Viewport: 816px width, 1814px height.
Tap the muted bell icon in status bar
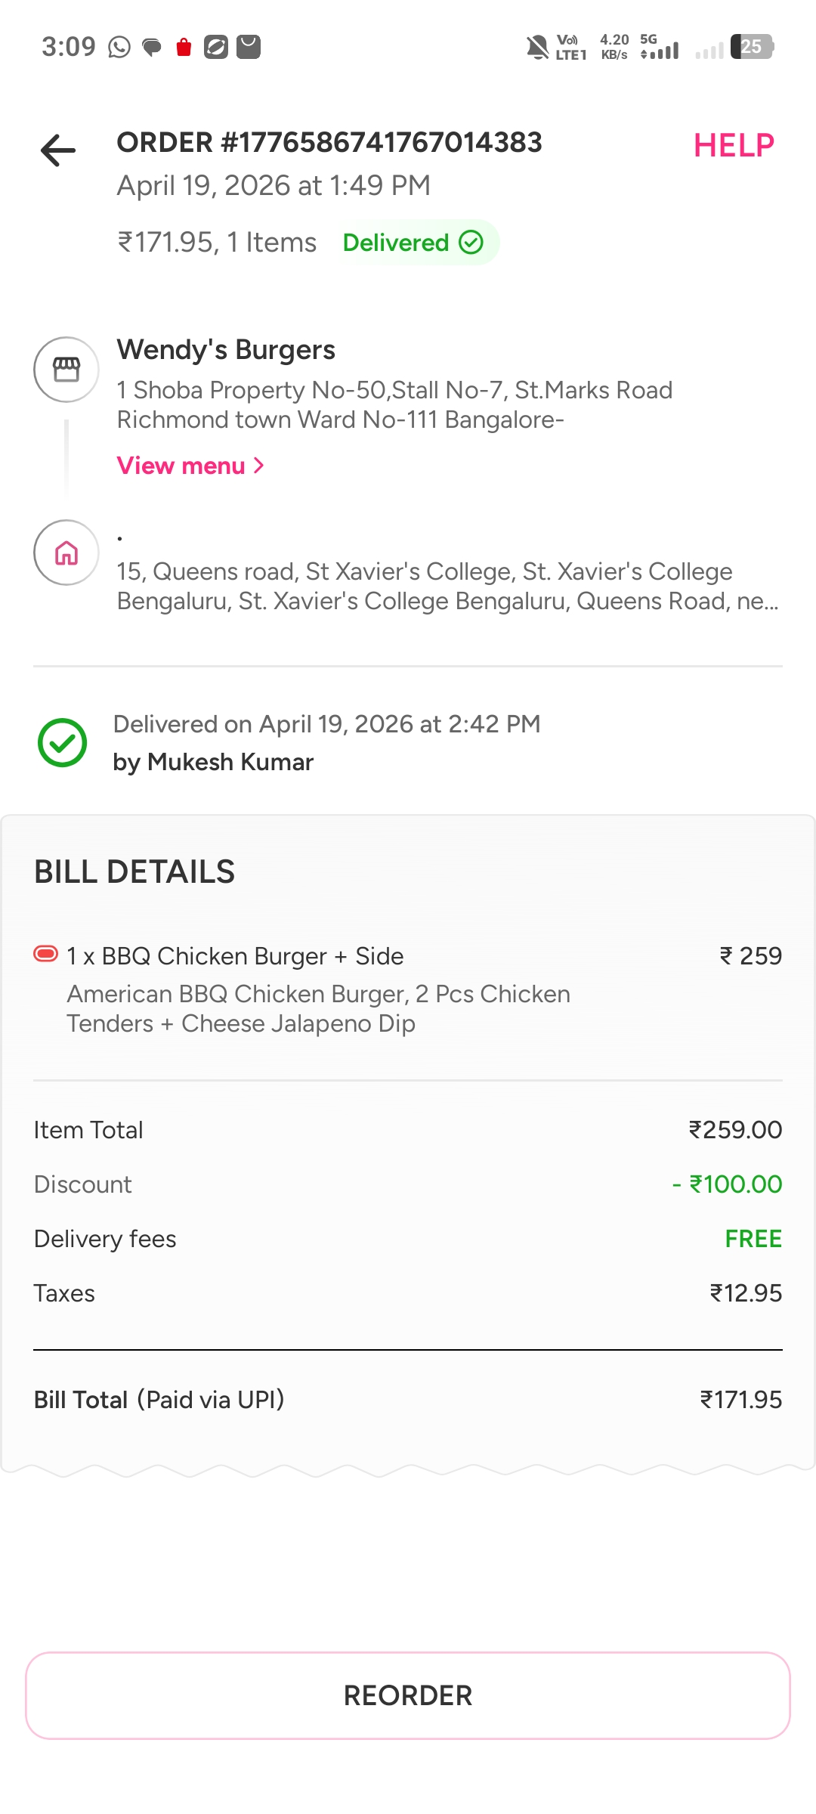pos(537,47)
